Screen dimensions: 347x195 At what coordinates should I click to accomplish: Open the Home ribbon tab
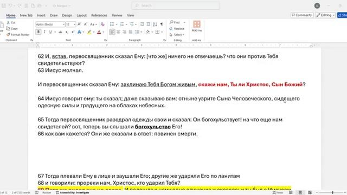(x=11, y=15)
